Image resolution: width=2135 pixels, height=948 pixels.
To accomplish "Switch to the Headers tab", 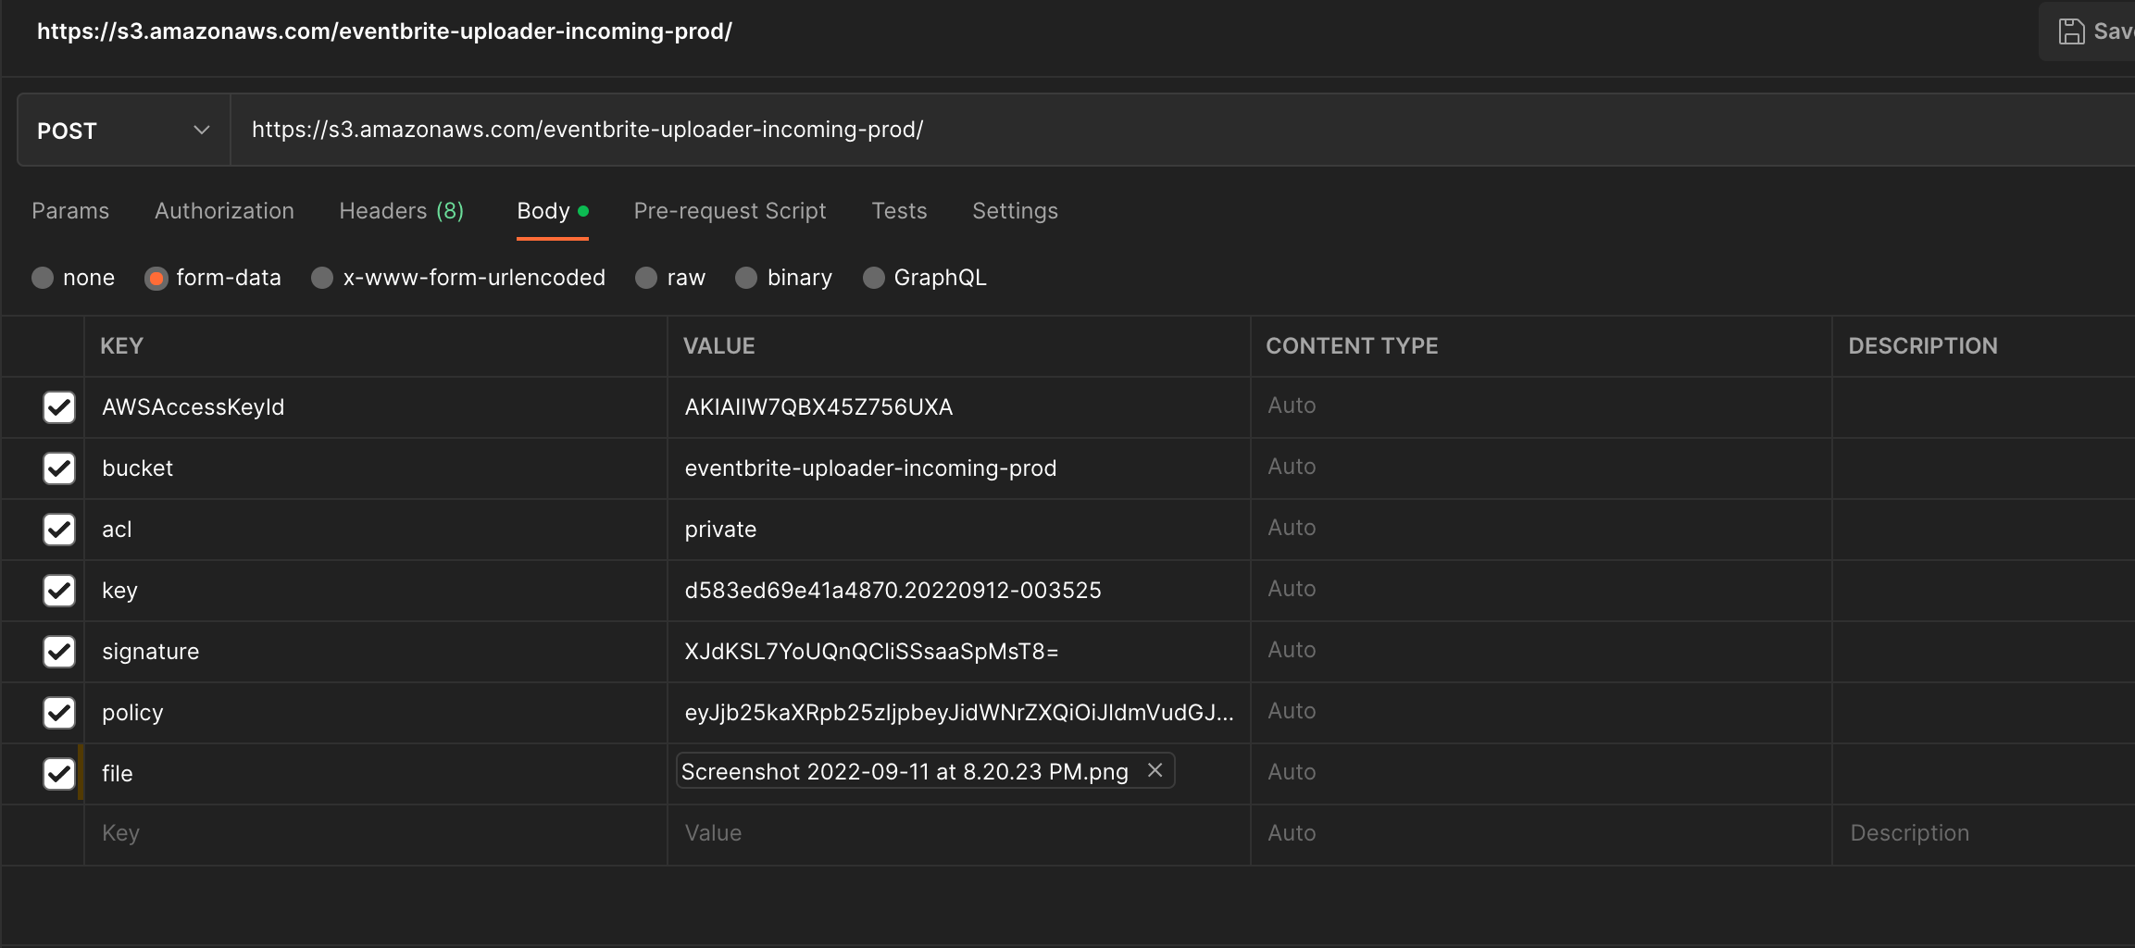I will [x=400, y=211].
